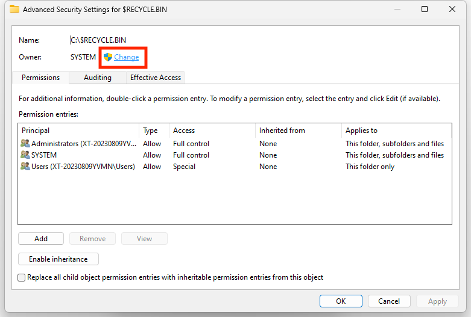Maximize the Advanced Security Settings window

coord(425,10)
